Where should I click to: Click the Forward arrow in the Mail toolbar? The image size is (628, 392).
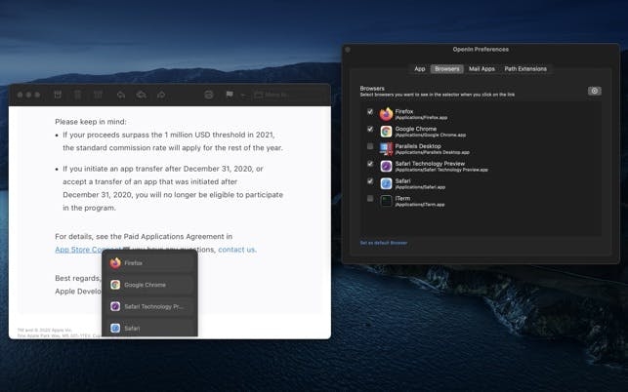coord(161,95)
